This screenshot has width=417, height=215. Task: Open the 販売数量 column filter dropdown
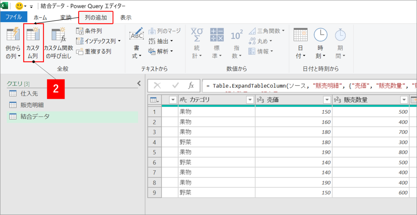(x=404, y=100)
